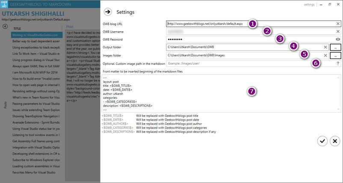
Task: Select post 'Persisting settings without using'
Action: pos(37,91)
